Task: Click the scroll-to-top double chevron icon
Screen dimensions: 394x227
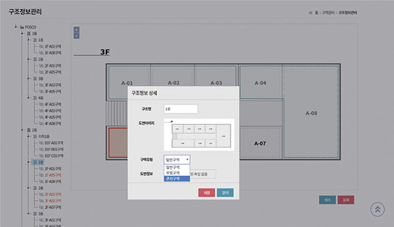Action: (x=377, y=209)
